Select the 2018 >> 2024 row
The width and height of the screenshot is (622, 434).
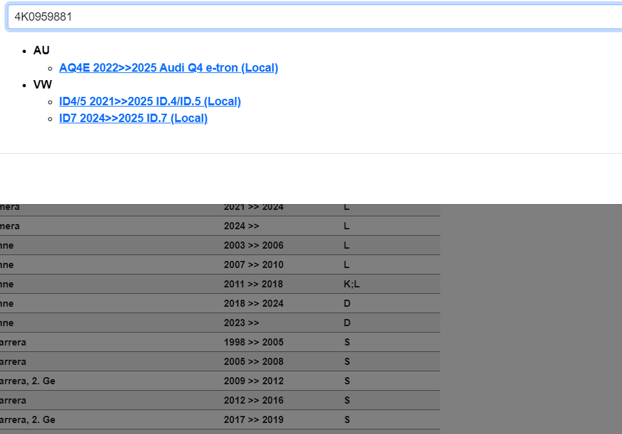pyautogui.click(x=253, y=304)
